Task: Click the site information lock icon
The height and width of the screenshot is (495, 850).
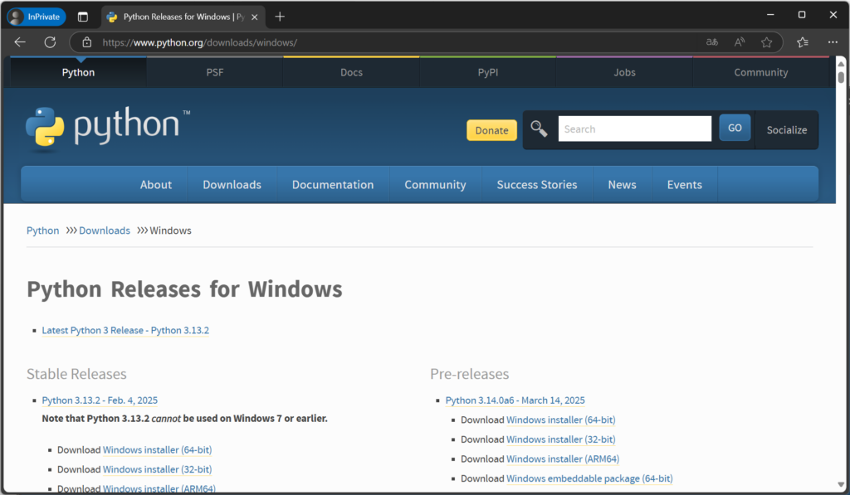Action: click(x=86, y=42)
